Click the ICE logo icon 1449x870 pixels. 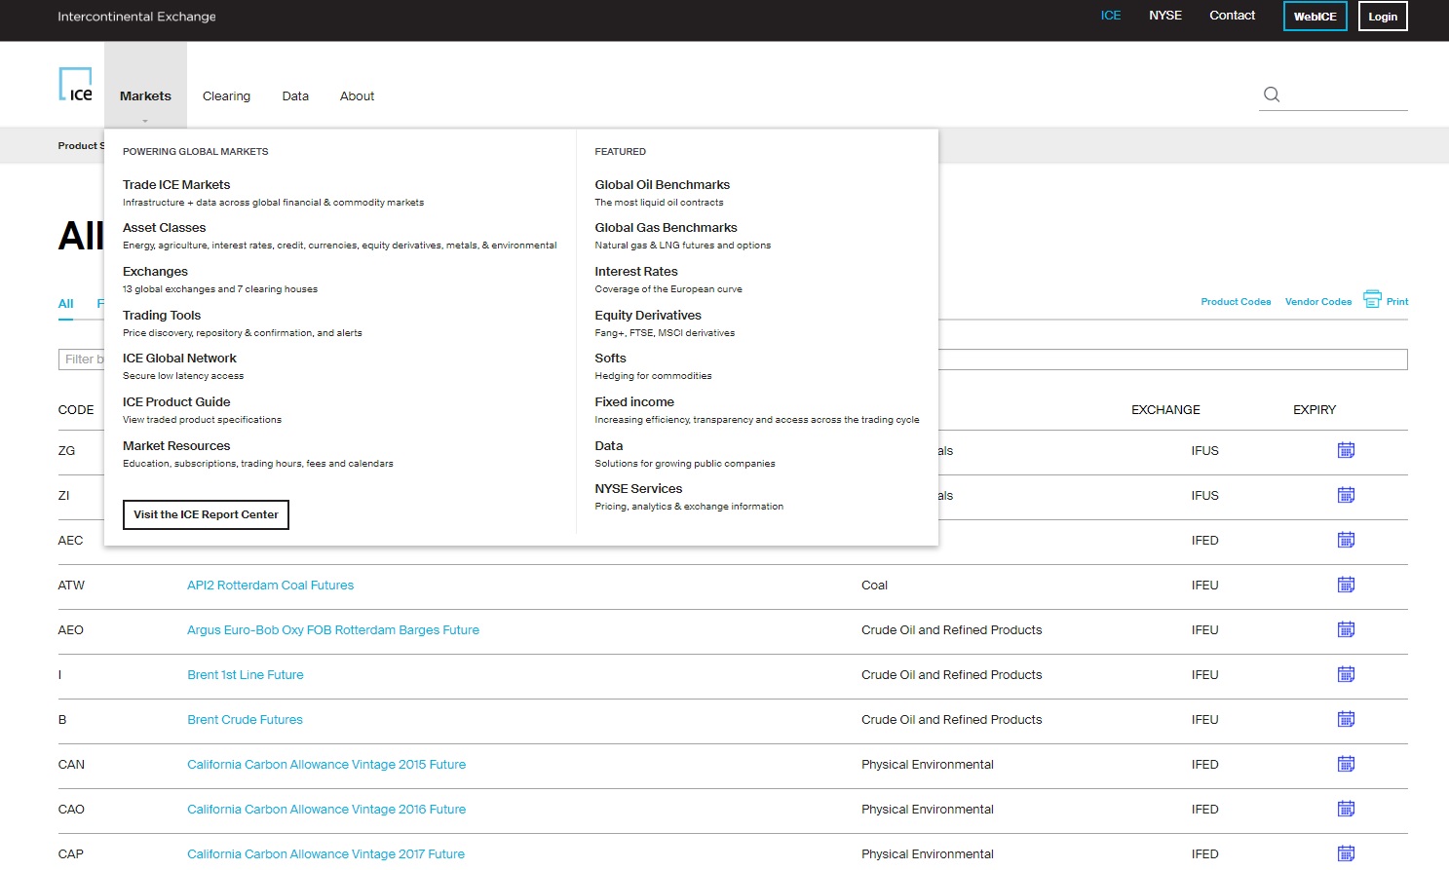tap(76, 85)
